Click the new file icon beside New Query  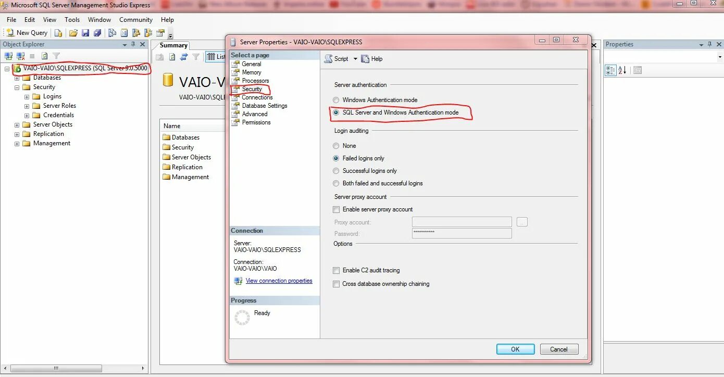click(x=58, y=33)
